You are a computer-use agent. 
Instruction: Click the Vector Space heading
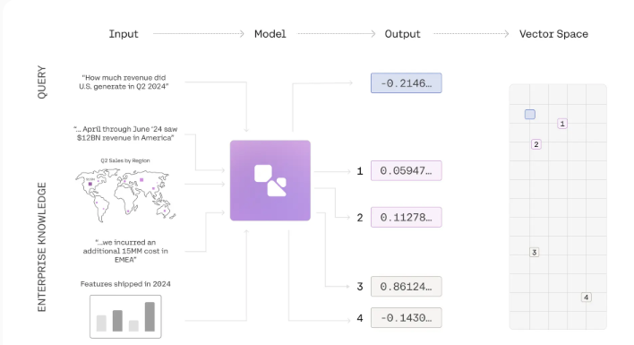click(x=553, y=34)
